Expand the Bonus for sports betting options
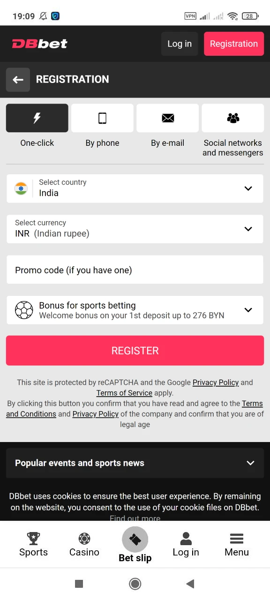Screen dimensions: 270x600 pos(248,310)
